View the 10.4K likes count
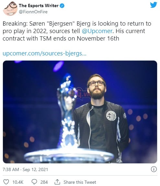Viewport: 160px width, 186px height. coord(18,182)
